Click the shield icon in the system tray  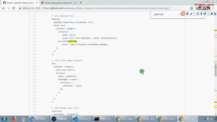coord(208,119)
